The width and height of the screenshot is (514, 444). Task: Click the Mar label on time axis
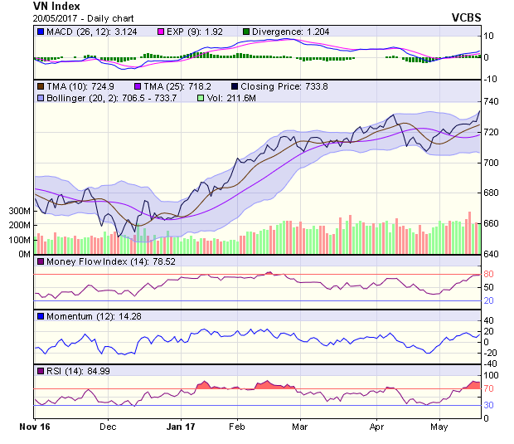coord(300,427)
